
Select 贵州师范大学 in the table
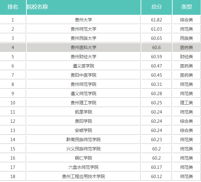tap(84, 29)
